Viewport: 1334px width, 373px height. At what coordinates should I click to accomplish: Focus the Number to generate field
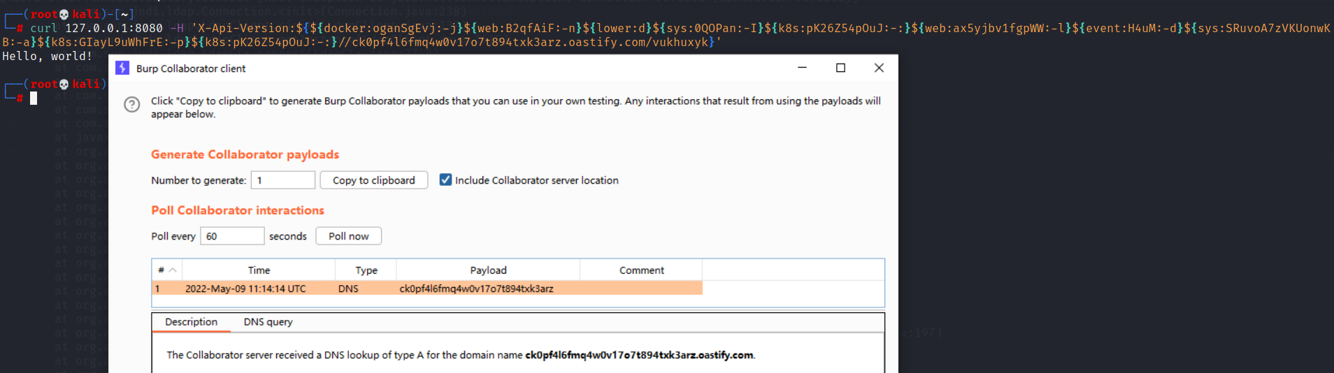[283, 180]
